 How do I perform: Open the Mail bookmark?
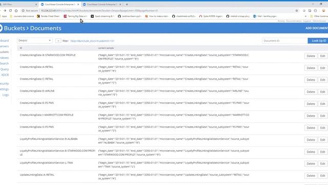pos(265,16)
